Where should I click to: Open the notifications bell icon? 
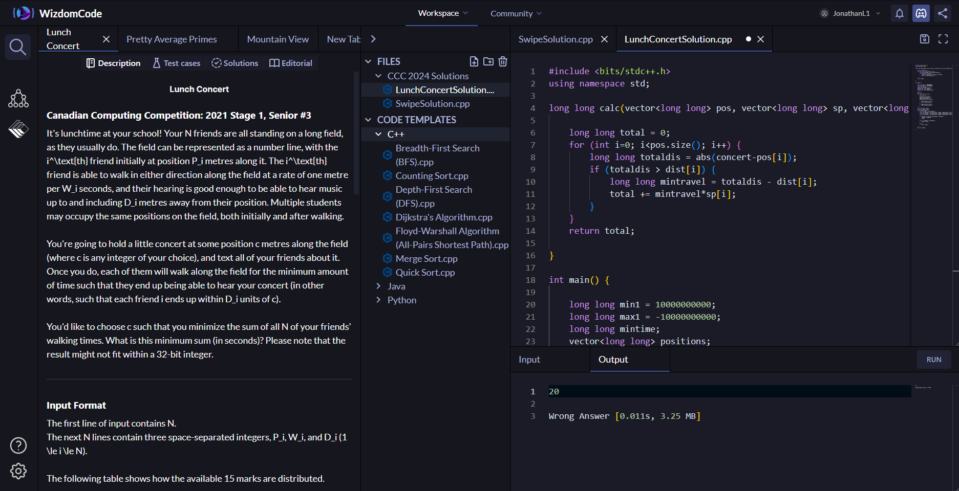click(x=899, y=13)
